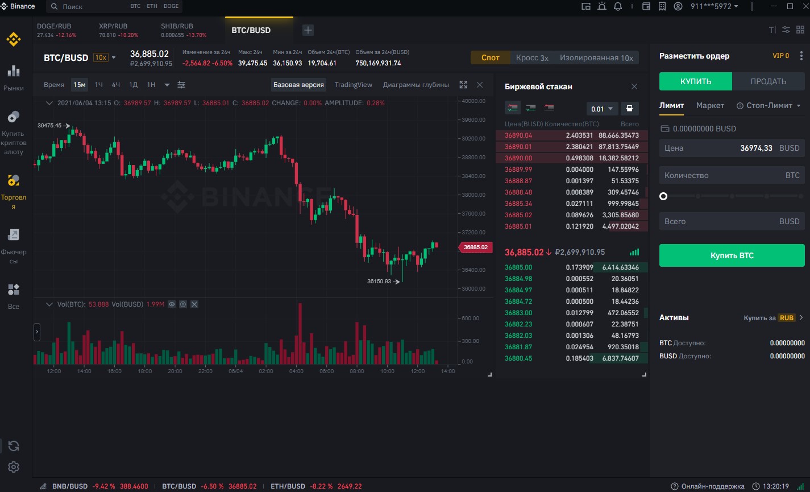Click the Binance logo in the sidebar

tap(13, 39)
